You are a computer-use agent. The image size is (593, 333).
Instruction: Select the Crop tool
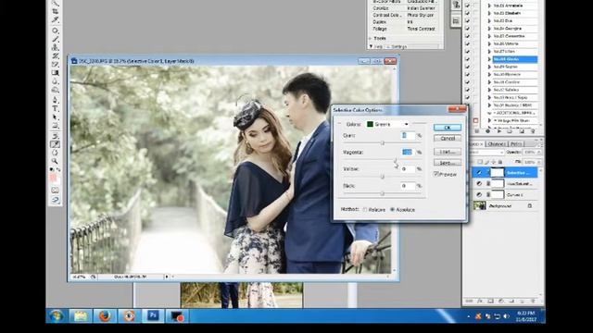[56, 11]
